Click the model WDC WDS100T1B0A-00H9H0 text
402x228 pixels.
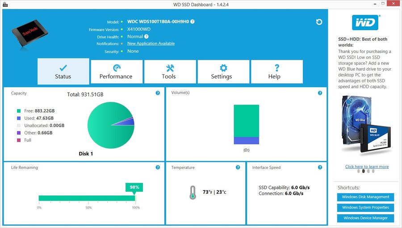158,21
